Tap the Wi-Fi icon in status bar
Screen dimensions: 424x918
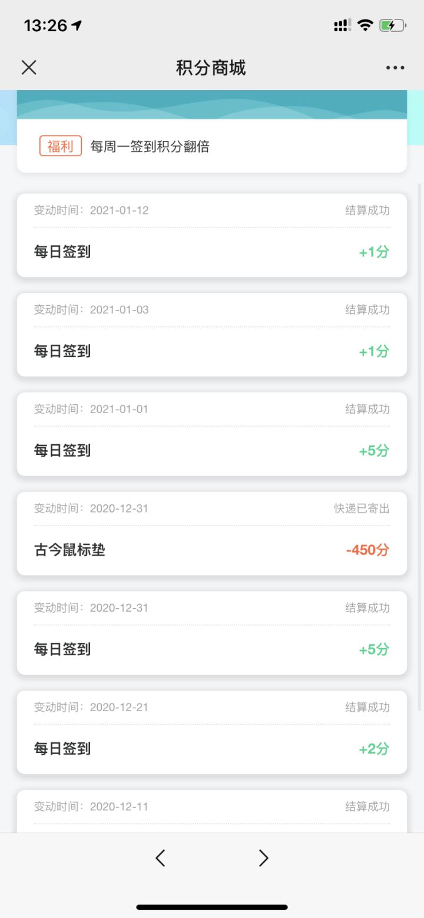[x=365, y=25]
